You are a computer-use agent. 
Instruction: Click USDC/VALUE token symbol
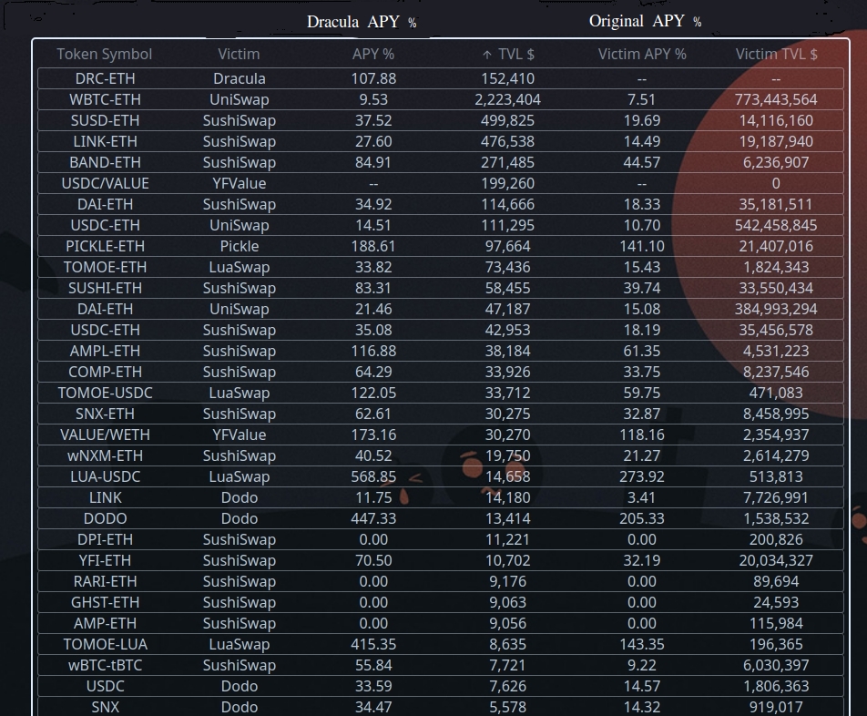(105, 184)
